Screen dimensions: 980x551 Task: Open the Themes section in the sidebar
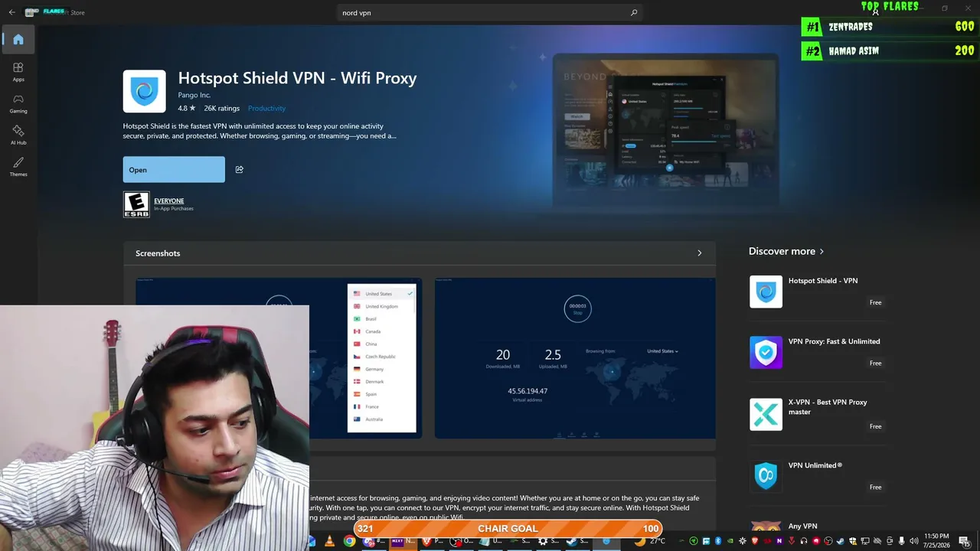tap(18, 167)
